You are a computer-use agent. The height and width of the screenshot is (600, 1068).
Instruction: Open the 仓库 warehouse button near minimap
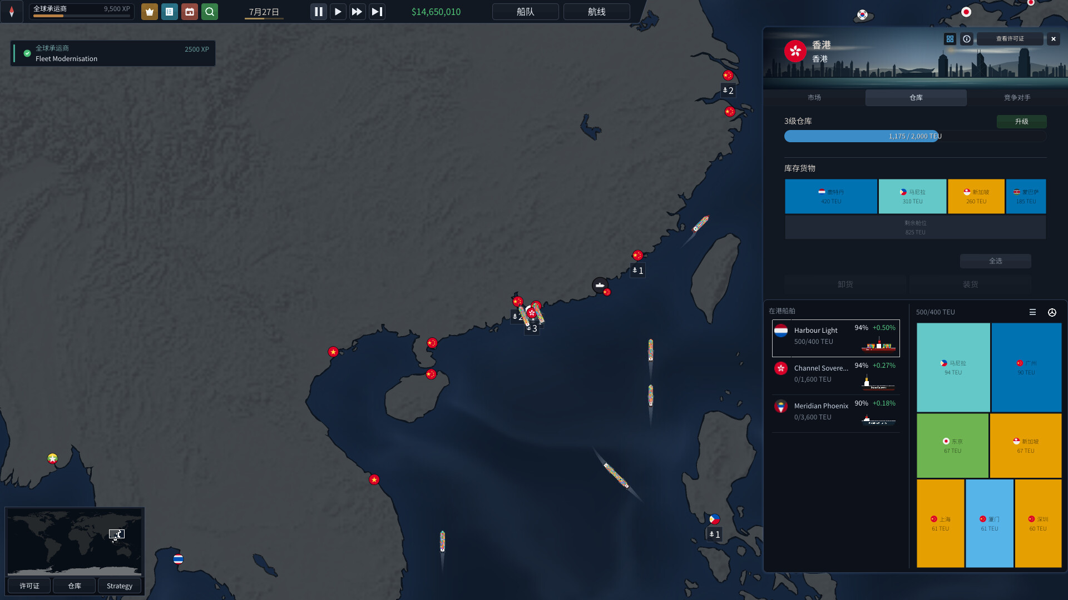pos(75,586)
